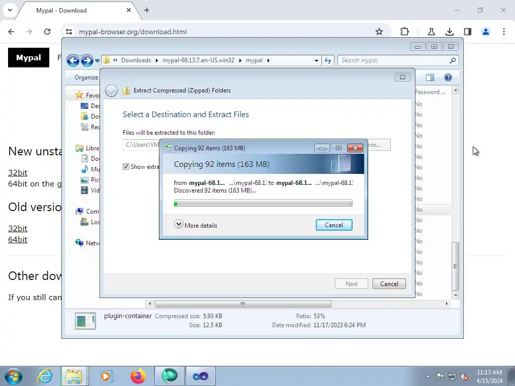
Task: Open Chrome extensions puzzle icon
Action: [405, 32]
